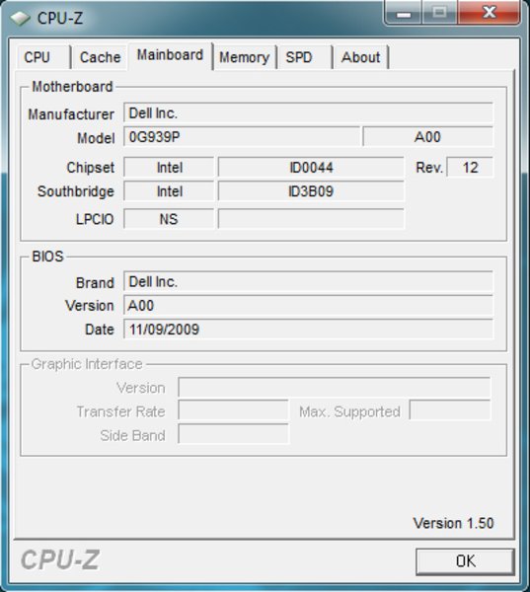Click the chipset ID0044 field
The height and width of the screenshot is (592, 530).
coord(311,168)
